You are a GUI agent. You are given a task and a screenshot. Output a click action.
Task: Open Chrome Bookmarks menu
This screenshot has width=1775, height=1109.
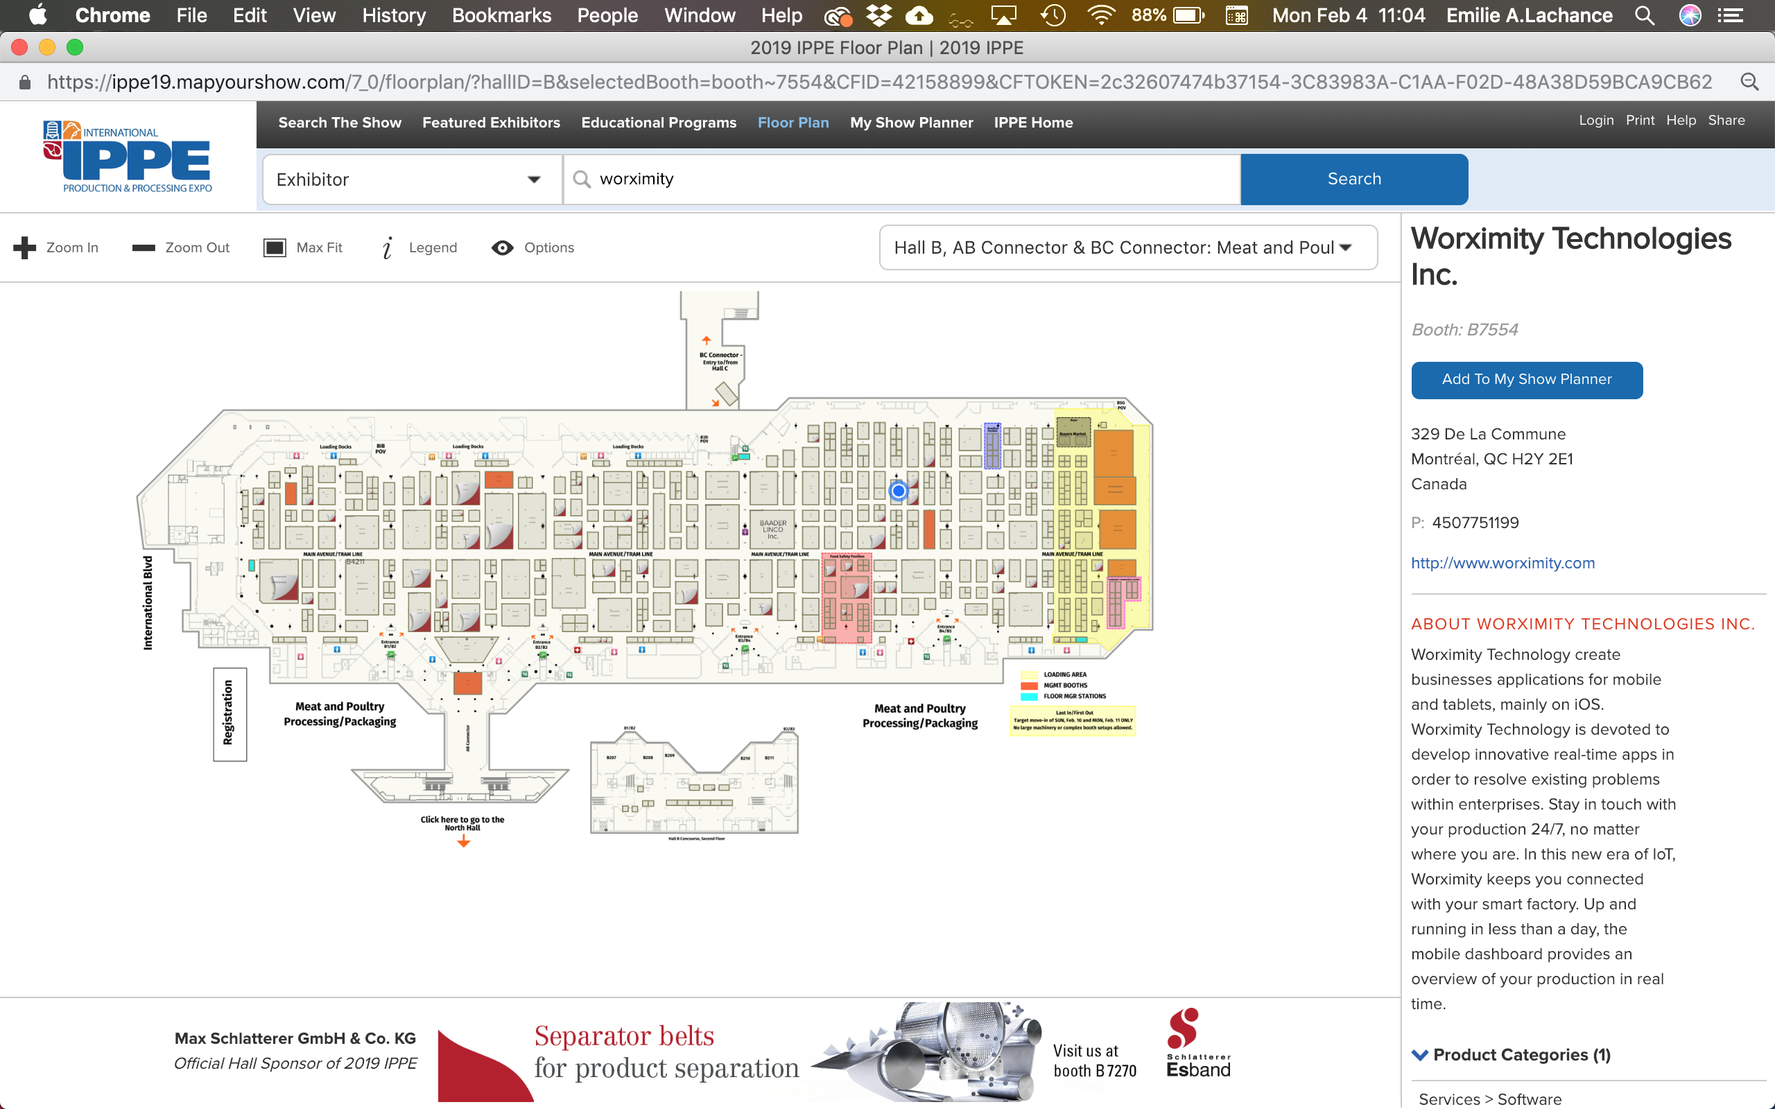(502, 15)
